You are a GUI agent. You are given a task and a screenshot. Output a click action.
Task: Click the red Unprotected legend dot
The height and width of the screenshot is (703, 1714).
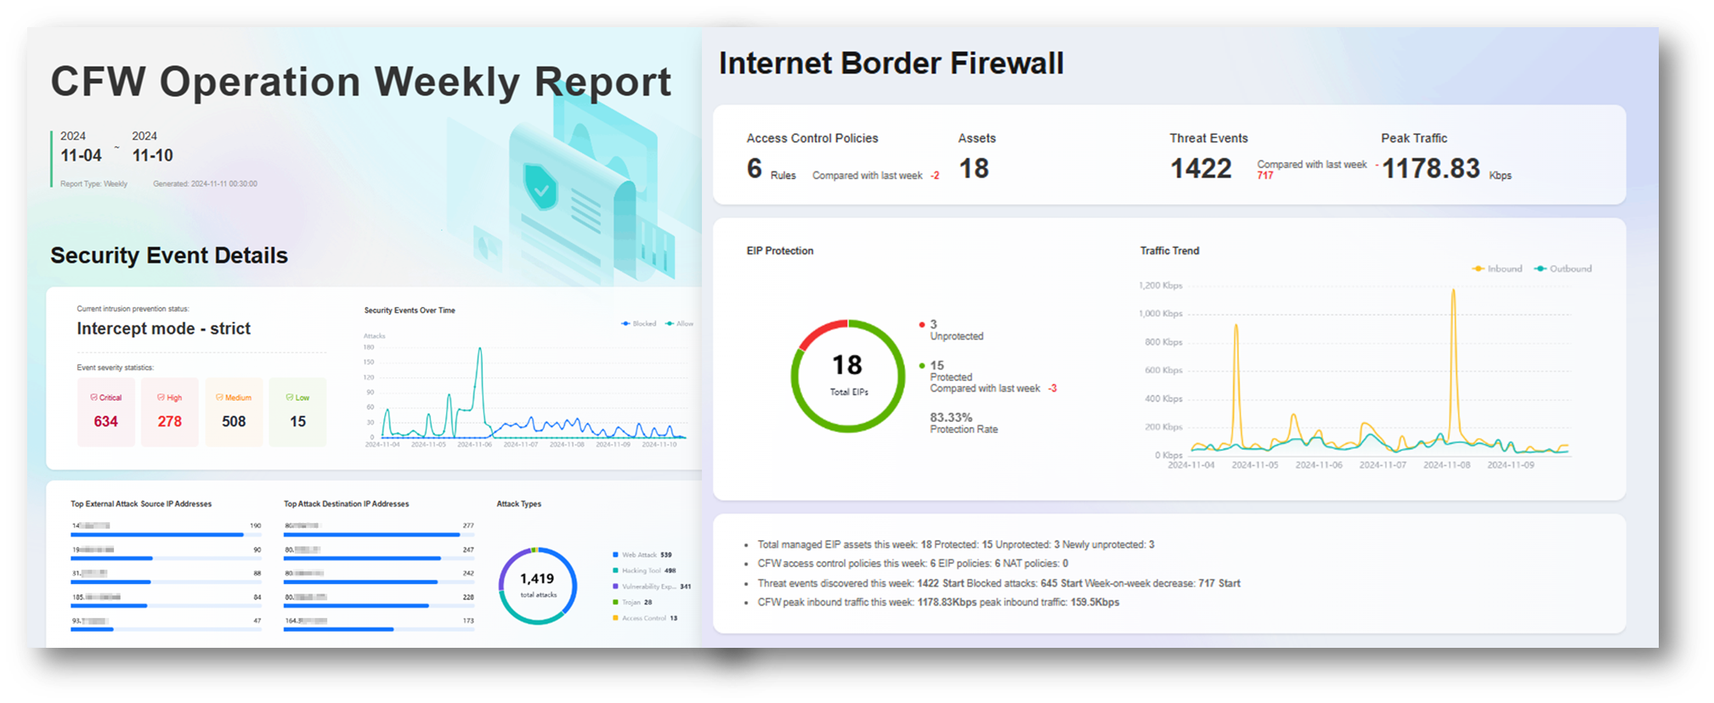coord(922,325)
